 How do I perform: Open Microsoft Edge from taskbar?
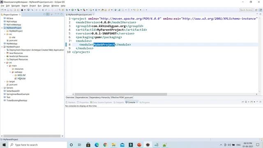[97, 145]
